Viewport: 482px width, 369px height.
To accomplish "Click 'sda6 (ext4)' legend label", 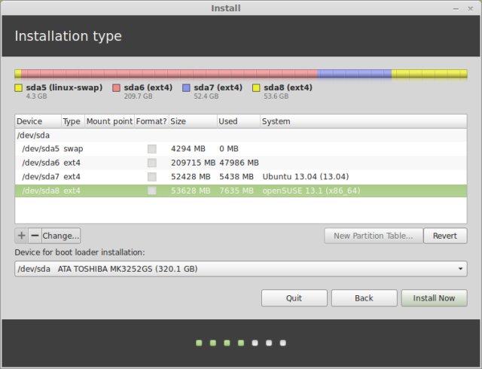I will tap(148, 87).
